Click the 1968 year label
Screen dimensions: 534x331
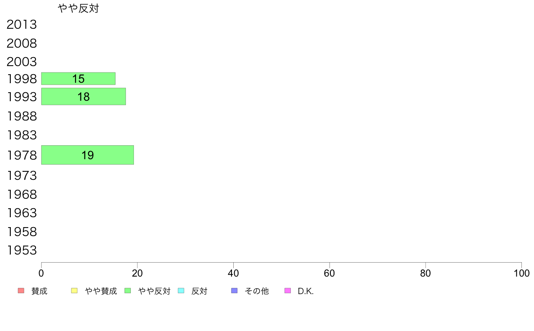click(22, 194)
